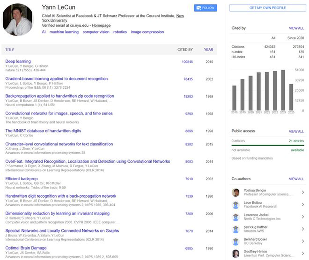The image size is (309, 260).
Task: Click Geoffrey Hinton's avatar photo
Action: pos(236,254)
